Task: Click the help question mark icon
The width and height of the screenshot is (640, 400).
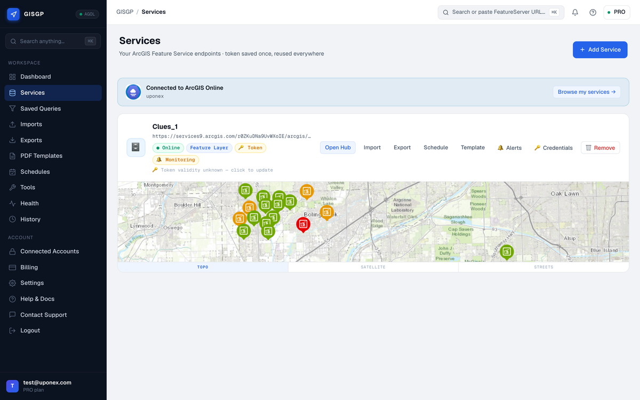Action: (x=593, y=12)
